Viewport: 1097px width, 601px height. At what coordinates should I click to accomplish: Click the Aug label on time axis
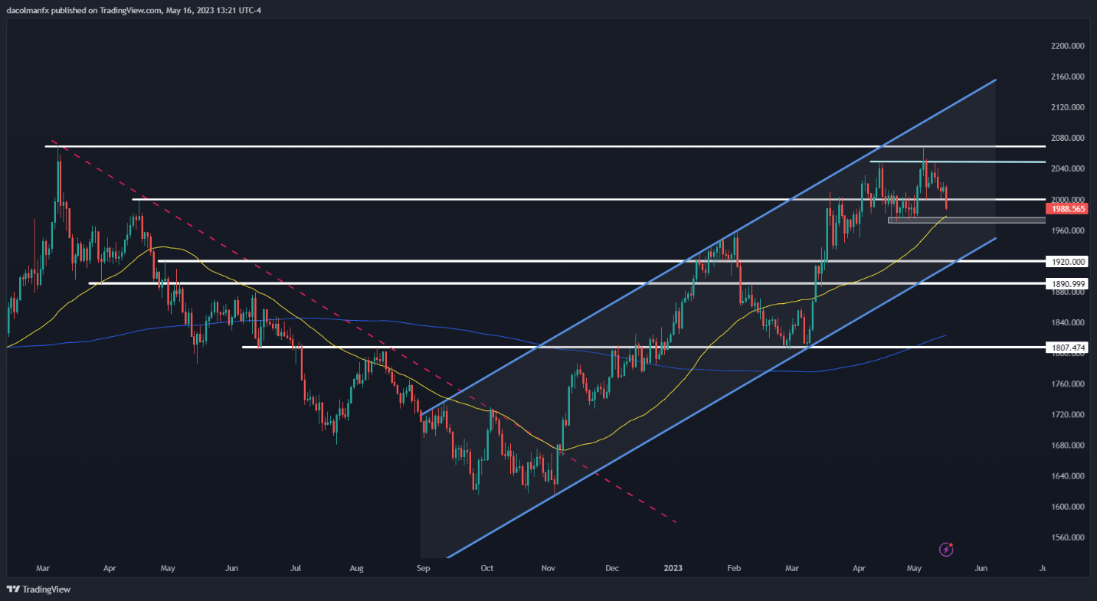pos(356,569)
